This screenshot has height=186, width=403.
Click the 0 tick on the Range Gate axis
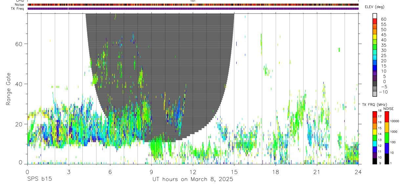pyautogui.click(x=21, y=162)
